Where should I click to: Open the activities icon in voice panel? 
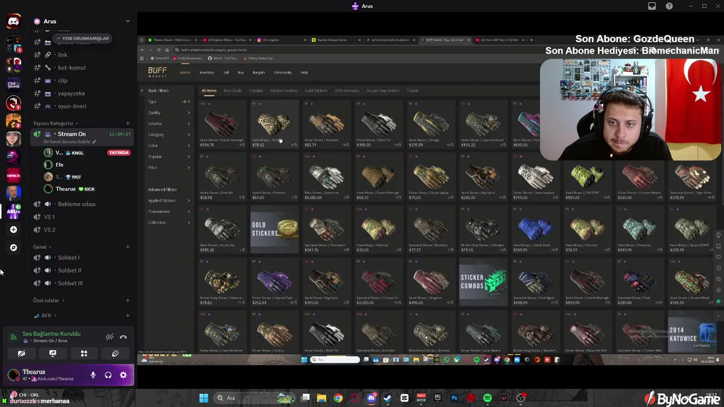84,353
